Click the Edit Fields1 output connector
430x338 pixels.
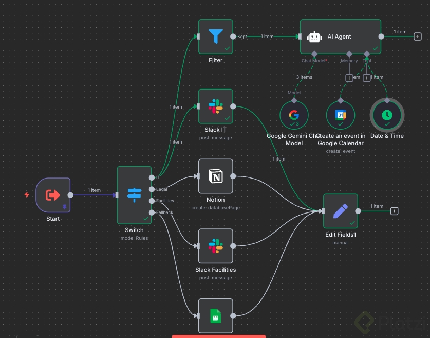pyautogui.click(x=358, y=211)
